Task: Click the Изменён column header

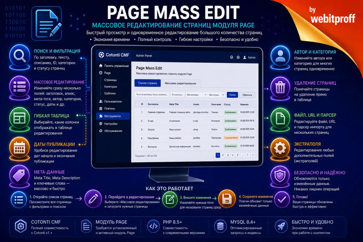Action: [x=244, y=104]
